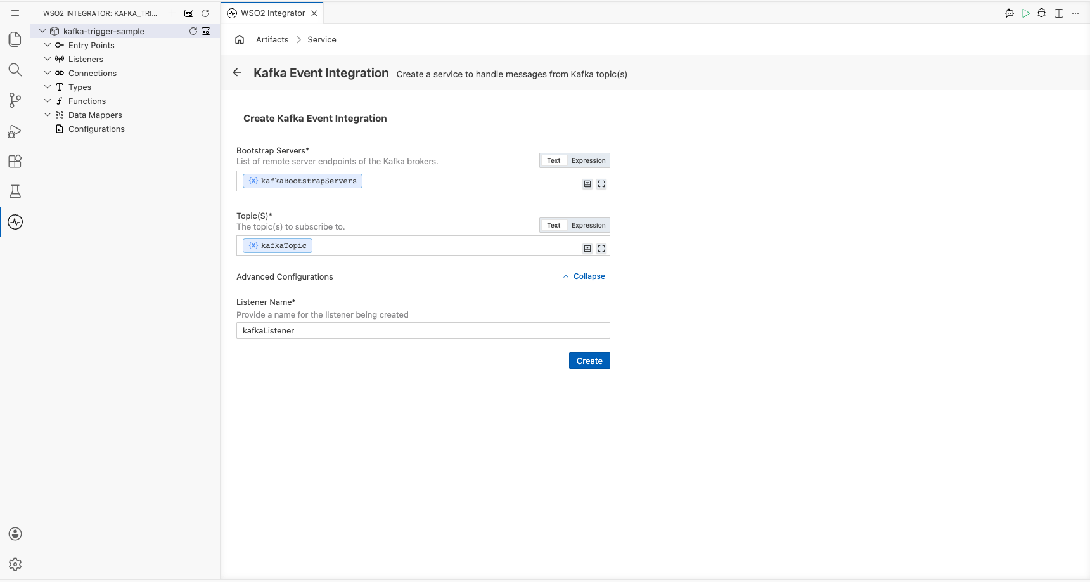Open the chat assistant icon in title bar
Viewport: 1090px width, 582px height.
pyautogui.click(x=1010, y=13)
